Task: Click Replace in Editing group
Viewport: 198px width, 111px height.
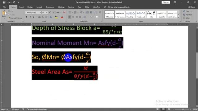Action: 187,15
